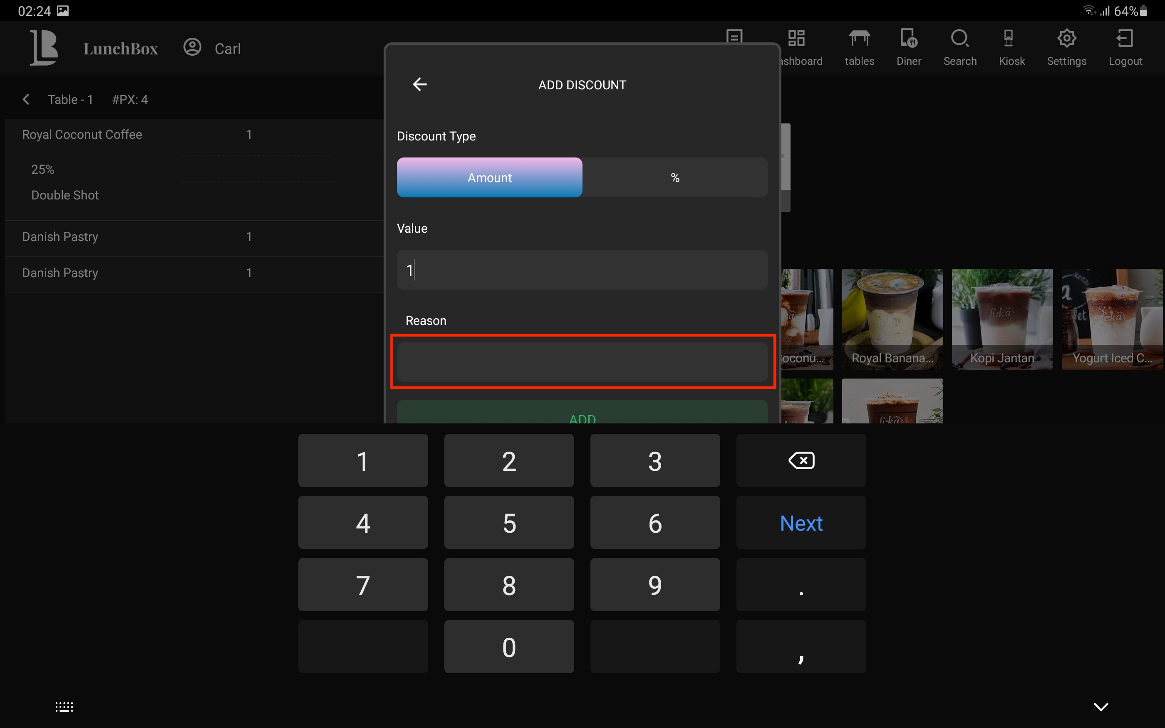Select the first Danish Pastry order line
Screen dimensions: 1165x728
point(60,237)
